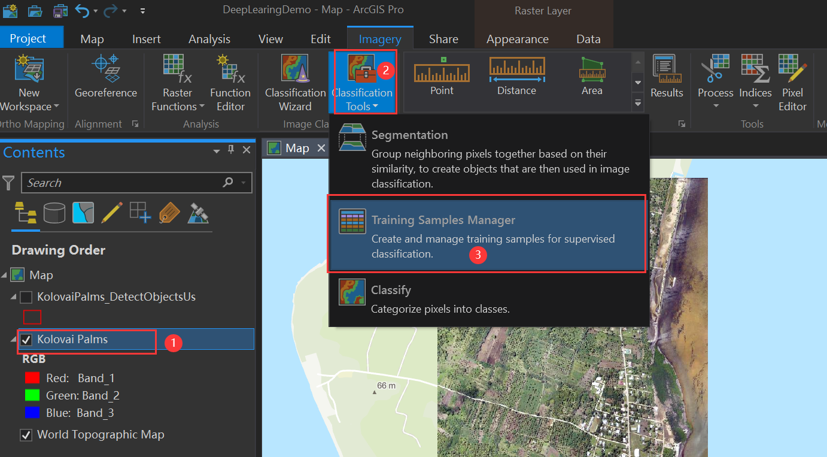
Task: Click the open project folder icon
Action: click(x=35, y=11)
